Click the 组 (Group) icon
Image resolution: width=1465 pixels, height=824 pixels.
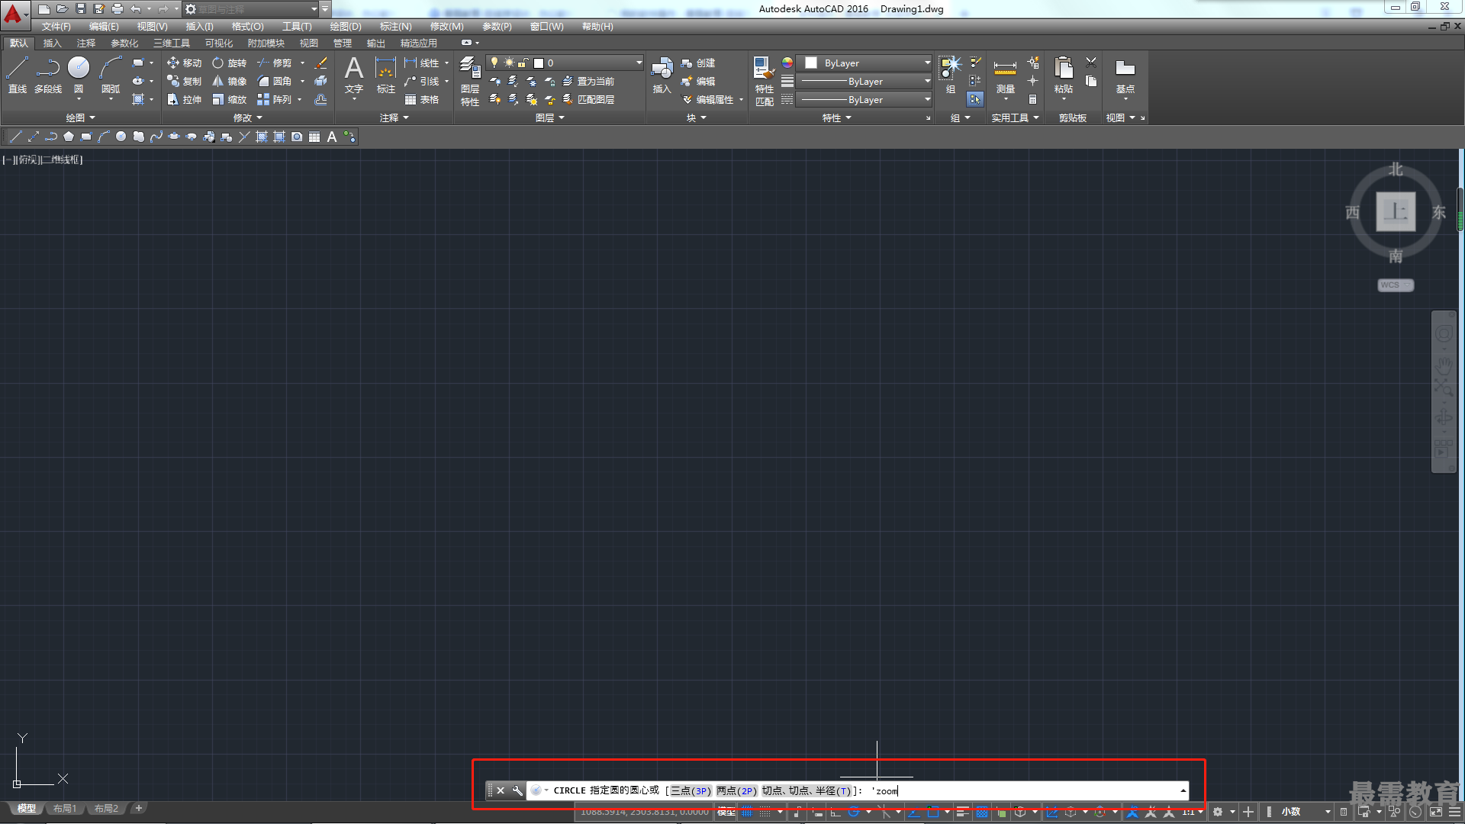950,75
